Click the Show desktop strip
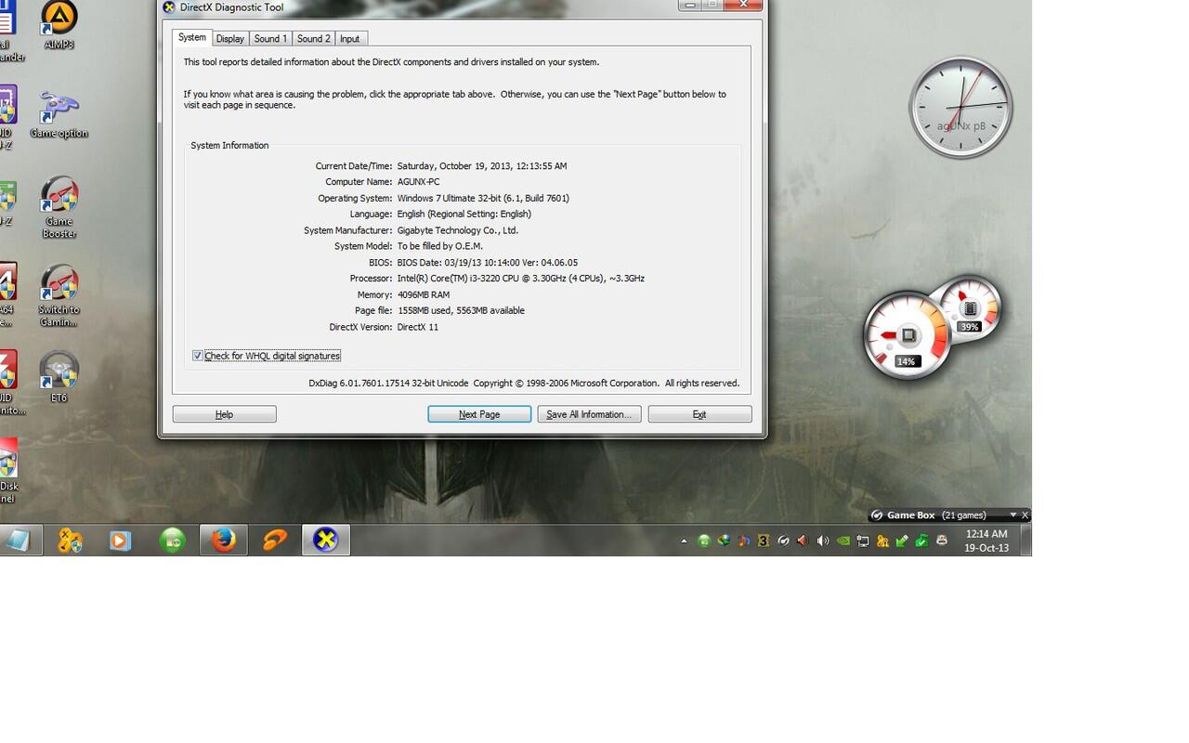 pos(1026,540)
